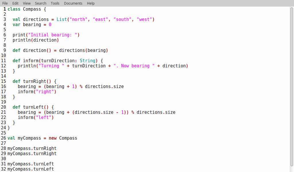This screenshot has width=294, height=172.
Task: Open the Edit menu
Action: tap(15, 3)
